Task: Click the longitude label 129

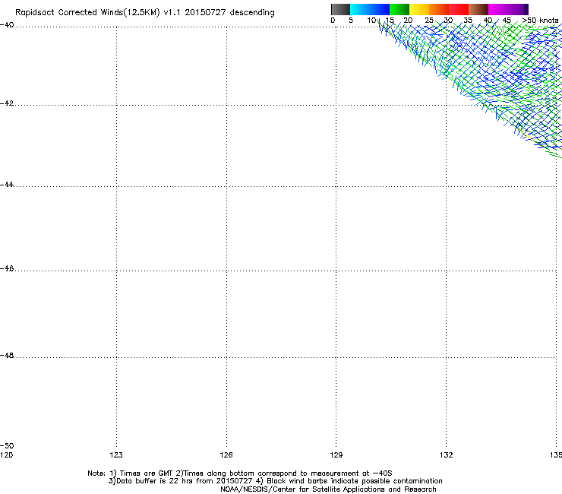Action: tap(336, 455)
